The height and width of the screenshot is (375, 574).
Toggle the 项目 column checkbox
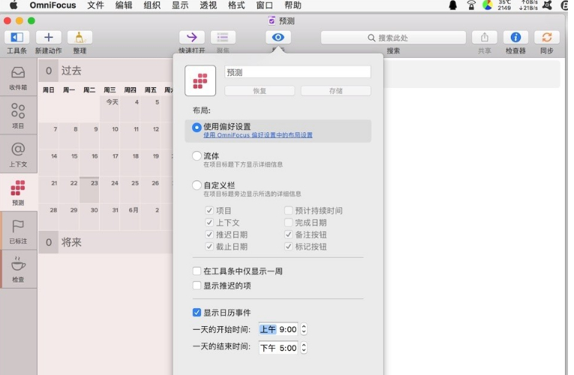pos(209,210)
